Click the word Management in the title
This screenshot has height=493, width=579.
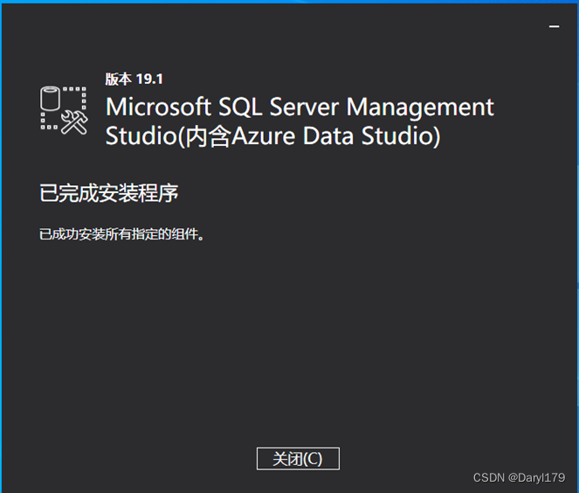pos(420,108)
